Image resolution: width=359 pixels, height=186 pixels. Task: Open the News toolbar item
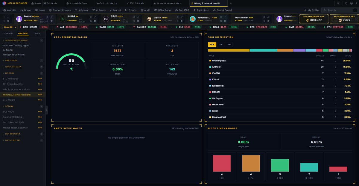click(x=40, y=10)
